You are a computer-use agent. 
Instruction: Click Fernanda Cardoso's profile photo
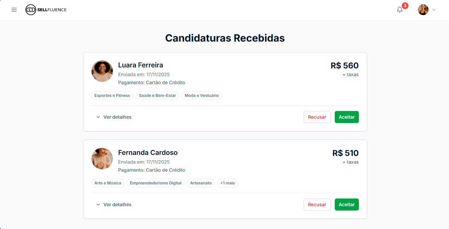click(102, 159)
